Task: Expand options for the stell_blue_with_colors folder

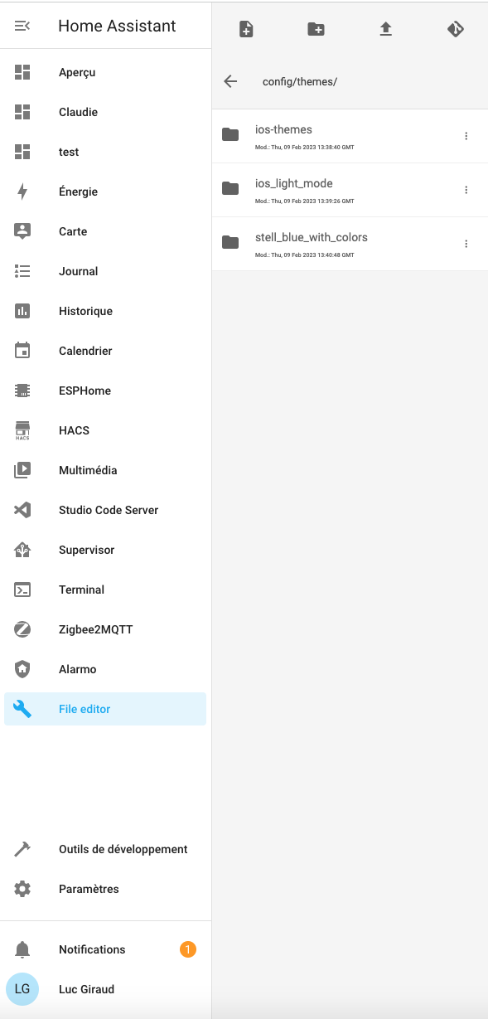Action: pyautogui.click(x=466, y=244)
